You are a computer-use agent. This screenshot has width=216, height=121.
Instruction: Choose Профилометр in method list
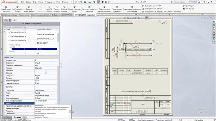coord(39,116)
